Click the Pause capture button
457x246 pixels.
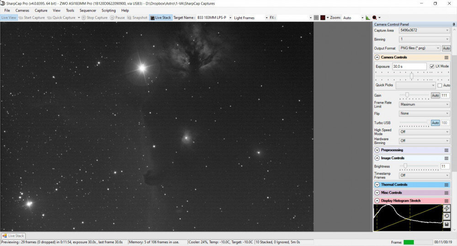pos(117,17)
